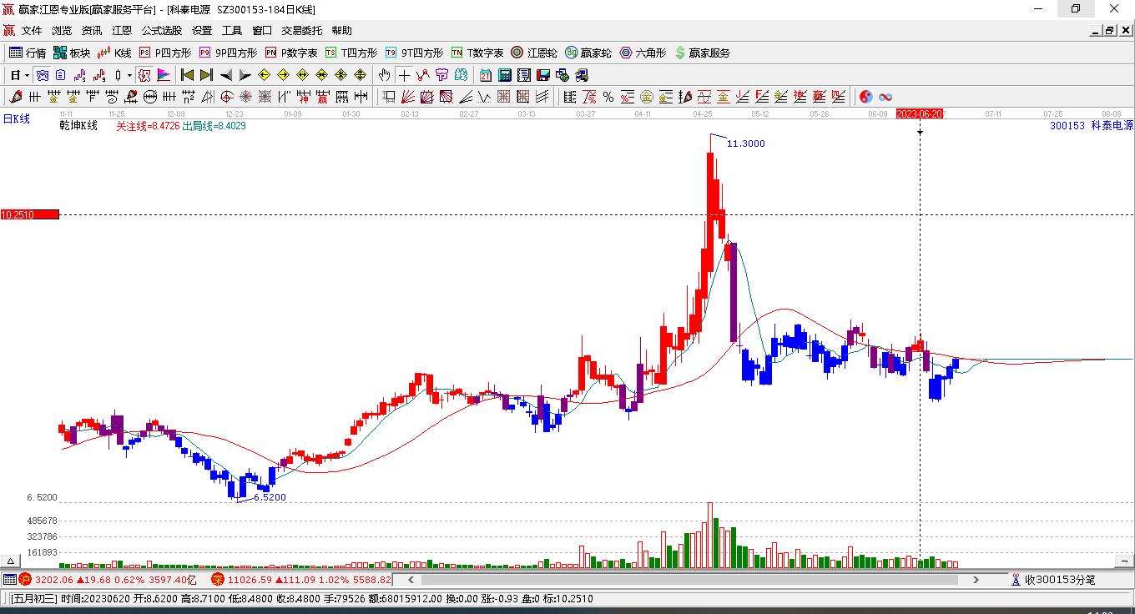Open the calendar date icon
This screenshot has height=614, width=1135.
point(486,75)
